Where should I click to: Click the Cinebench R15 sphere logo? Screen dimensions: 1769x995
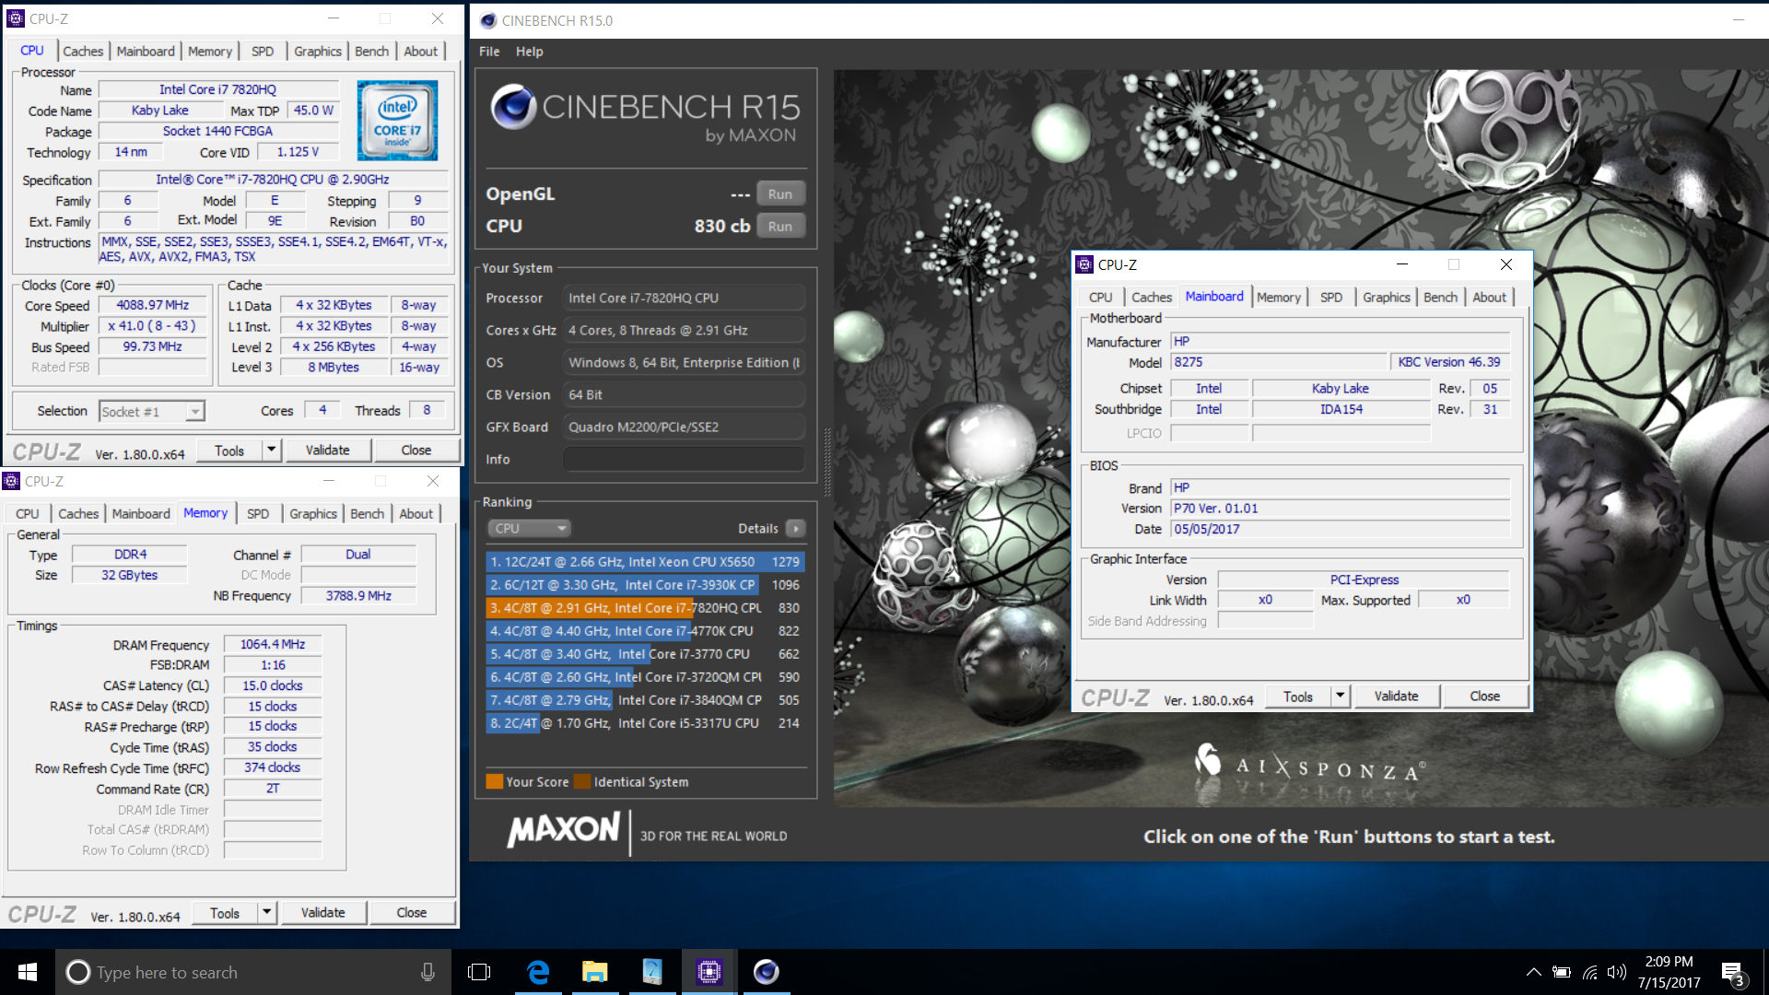pos(513,107)
